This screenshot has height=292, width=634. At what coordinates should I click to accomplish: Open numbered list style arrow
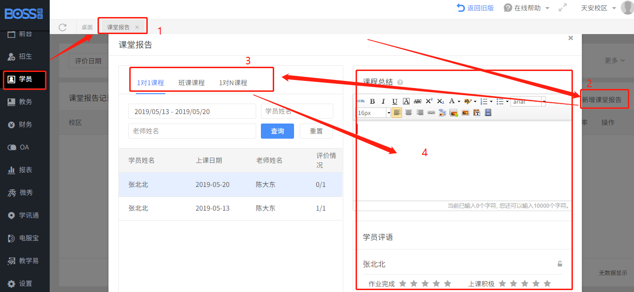coord(491,101)
